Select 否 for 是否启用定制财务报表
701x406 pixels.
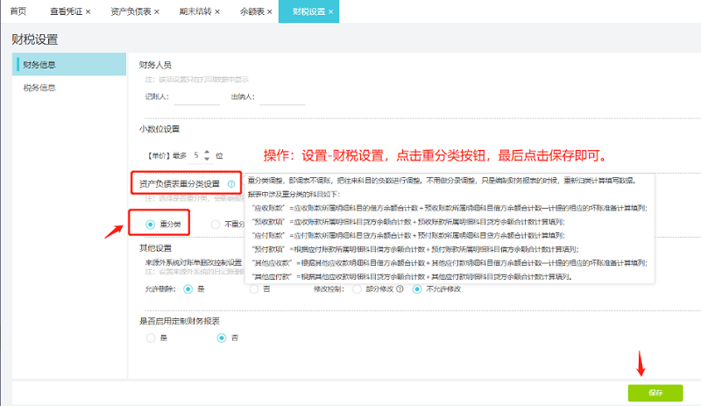point(222,338)
